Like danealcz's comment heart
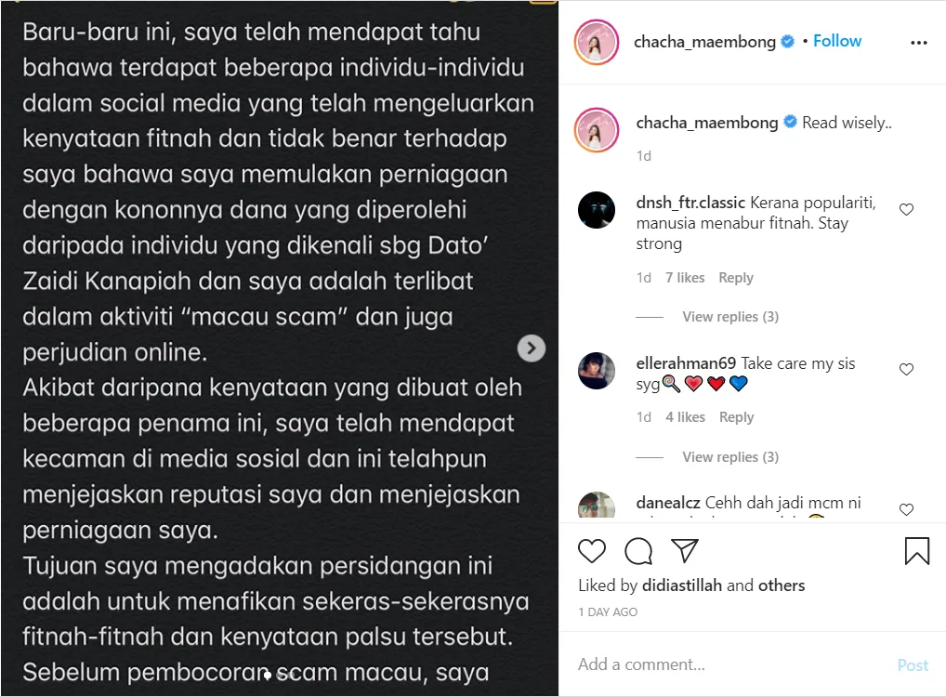This screenshot has width=946, height=697. coord(906,509)
